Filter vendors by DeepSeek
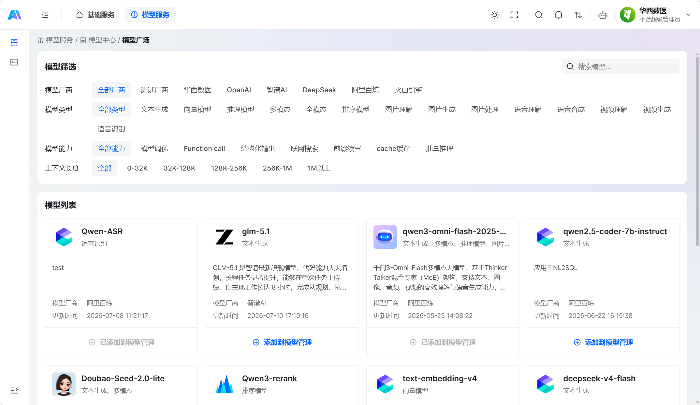Image resolution: width=700 pixels, height=405 pixels. click(319, 90)
